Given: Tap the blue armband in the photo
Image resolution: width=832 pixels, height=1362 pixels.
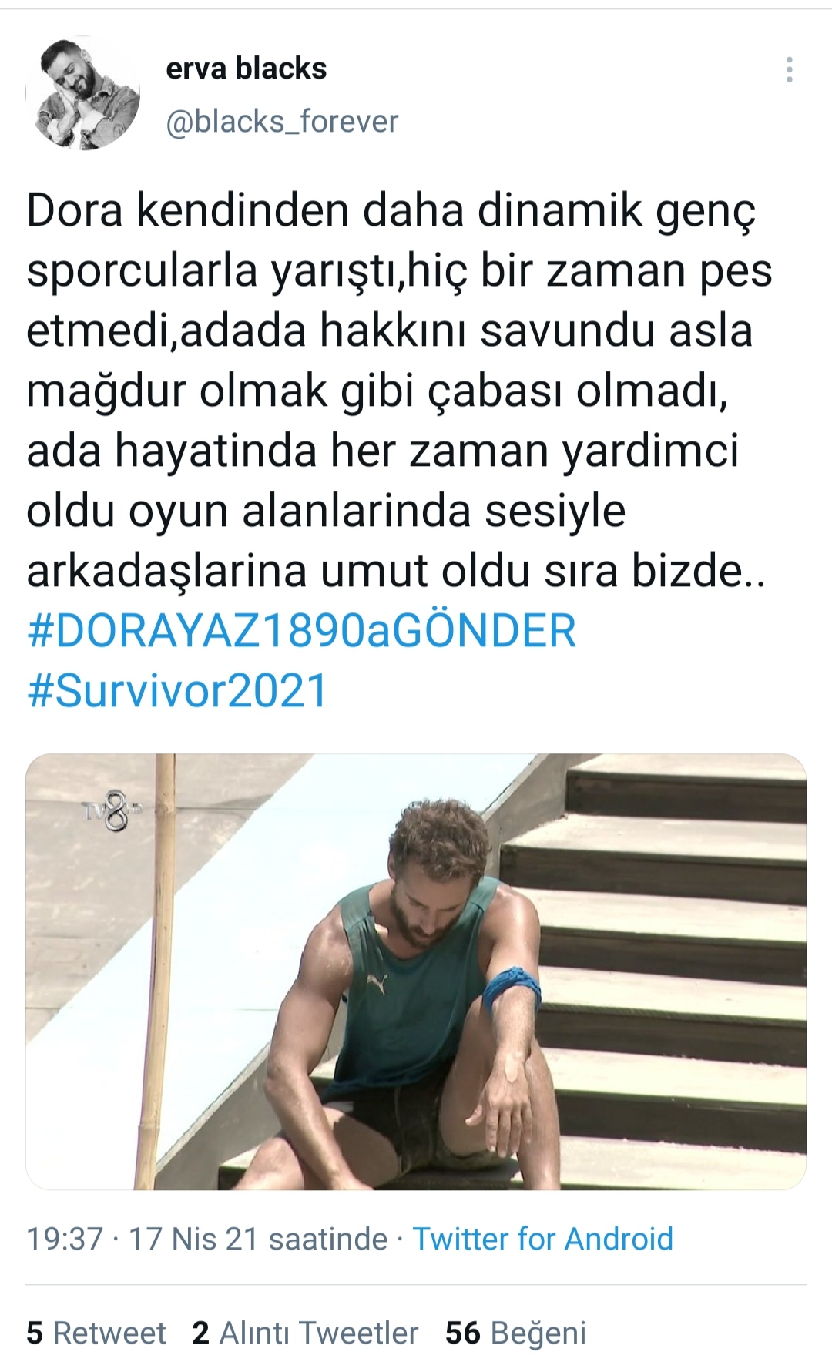Looking at the screenshot, I should [x=511, y=989].
